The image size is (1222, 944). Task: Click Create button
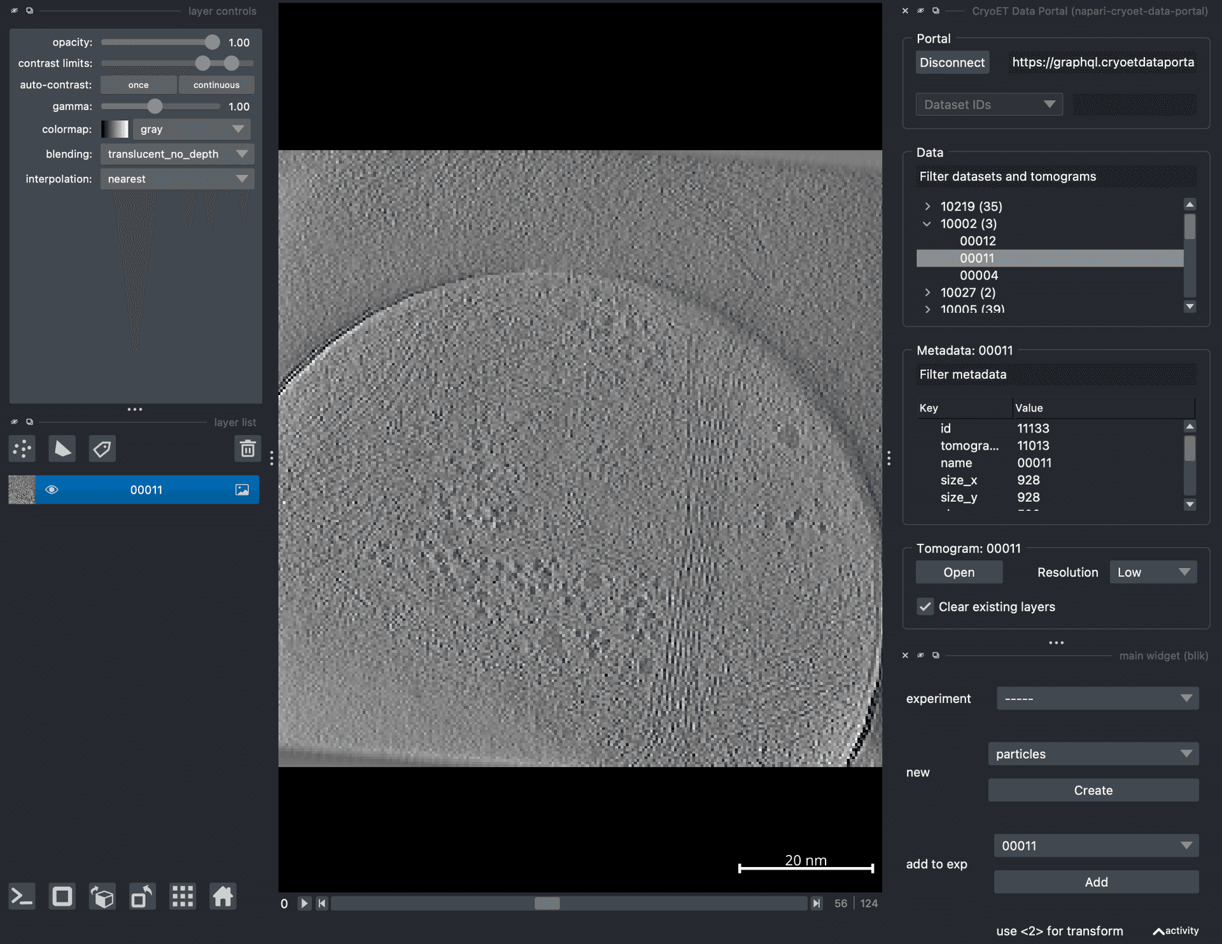pyautogui.click(x=1093, y=790)
